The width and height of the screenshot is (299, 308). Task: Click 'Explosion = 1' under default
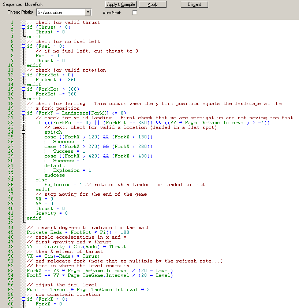(72, 170)
